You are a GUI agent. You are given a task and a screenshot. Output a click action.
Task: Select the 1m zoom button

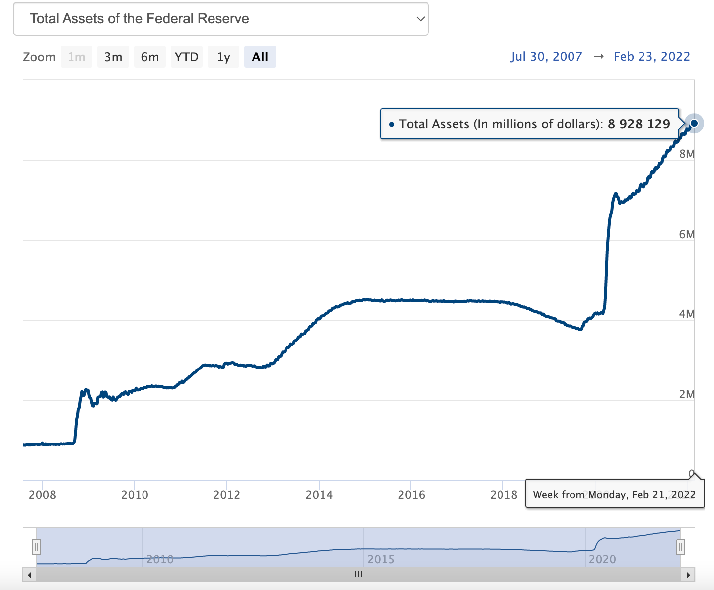(76, 57)
